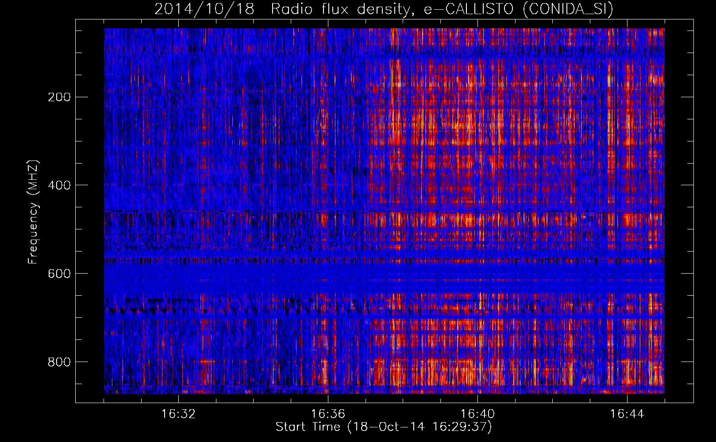
Task: Click the 'Start Time (18-Oct-14 16:29:37)' label
Action: coord(384,427)
